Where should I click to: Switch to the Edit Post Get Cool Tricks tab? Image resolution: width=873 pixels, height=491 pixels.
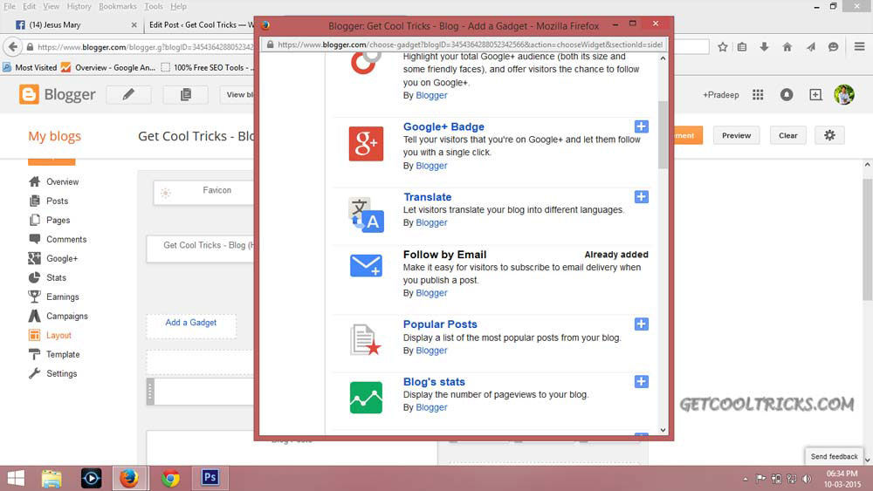pyautogui.click(x=199, y=25)
